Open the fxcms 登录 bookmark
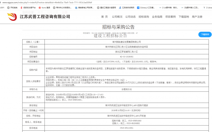The width and height of the screenshot is (212, 132). [44, 8]
